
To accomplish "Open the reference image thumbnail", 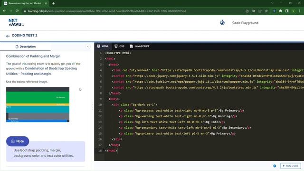I will [x=38, y=104].
